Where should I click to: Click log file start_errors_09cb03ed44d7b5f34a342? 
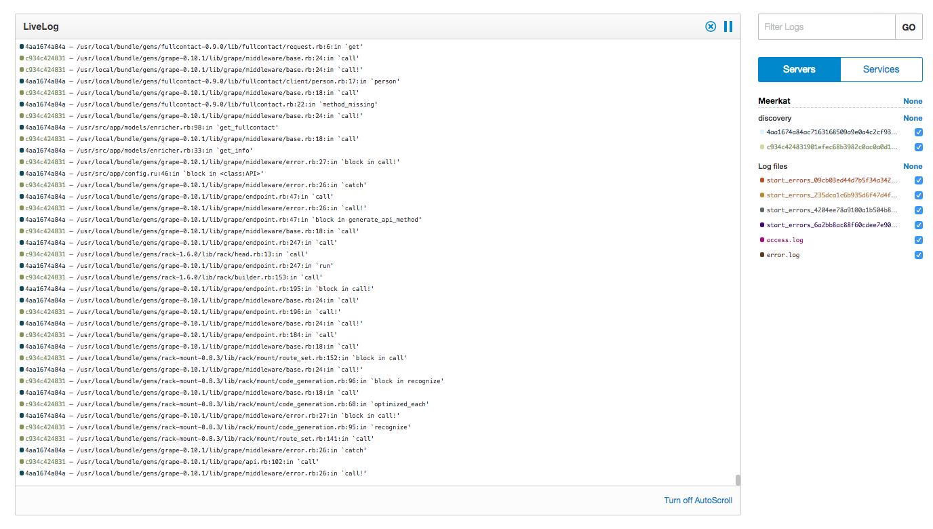tap(832, 180)
